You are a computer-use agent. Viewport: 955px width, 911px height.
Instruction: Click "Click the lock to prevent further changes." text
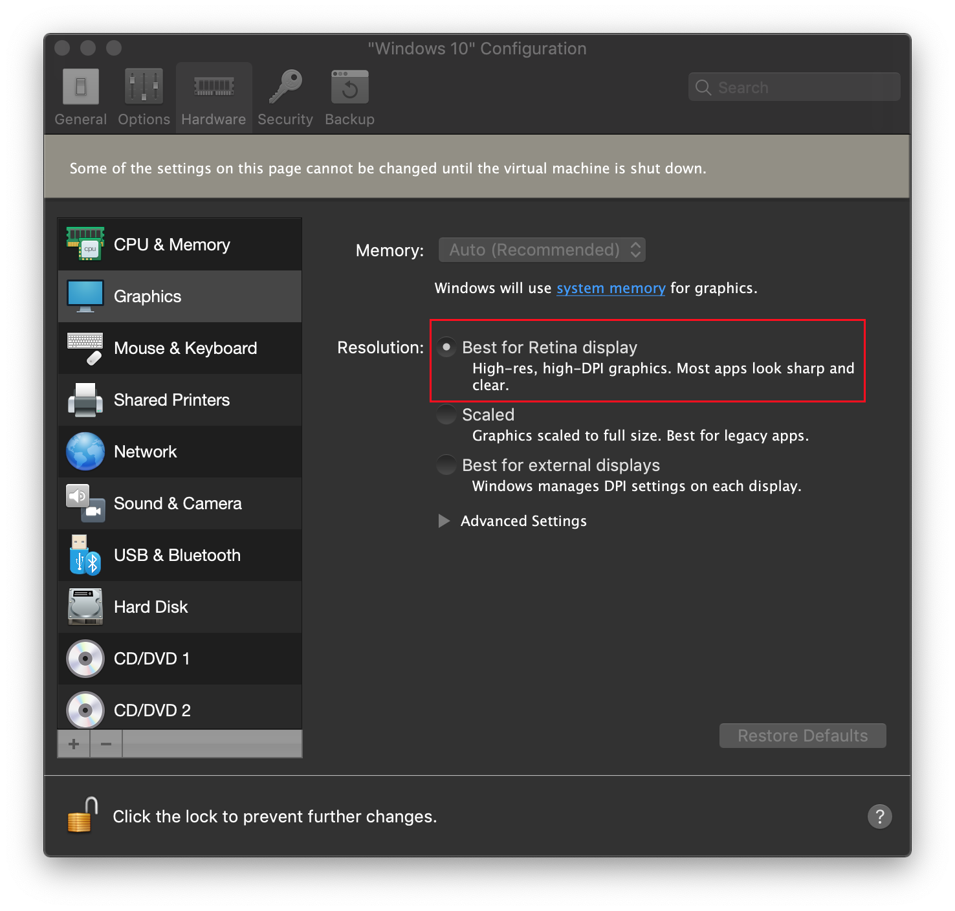[x=275, y=817]
